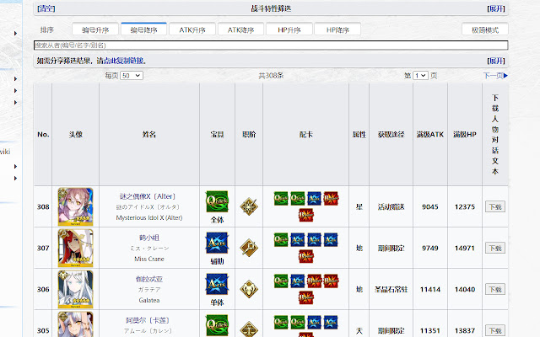Click the Miss Crane avatar portrait
This screenshot has height=337, width=540.
coord(75,248)
